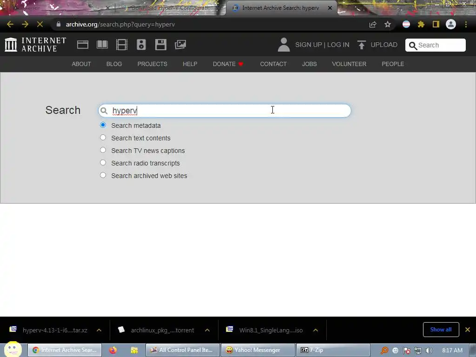
Task: Click the user avatar icon beside Sign Up
Action: (x=284, y=45)
